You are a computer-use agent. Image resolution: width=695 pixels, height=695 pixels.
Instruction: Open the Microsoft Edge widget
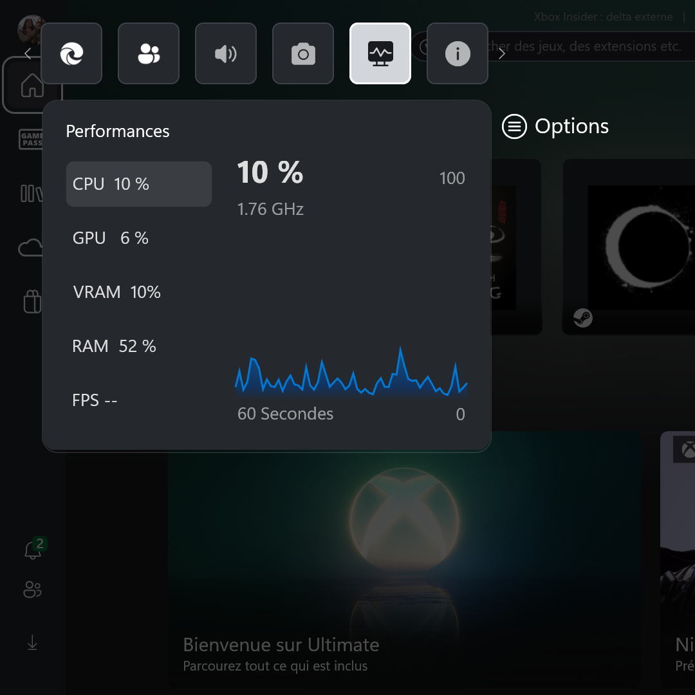click(x=71, y=54)
